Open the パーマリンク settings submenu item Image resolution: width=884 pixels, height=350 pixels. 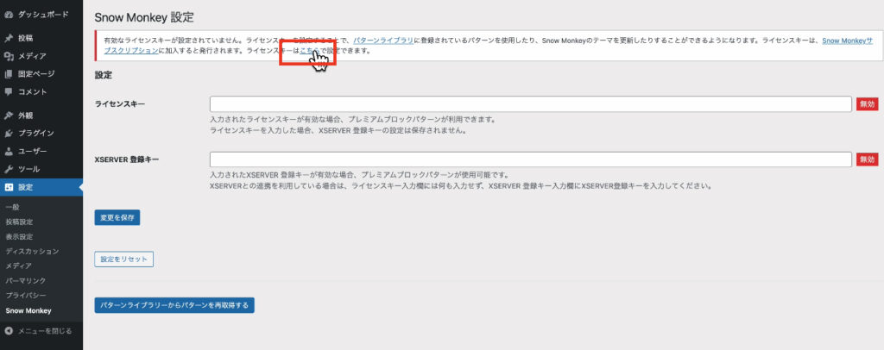coord(26,281)
